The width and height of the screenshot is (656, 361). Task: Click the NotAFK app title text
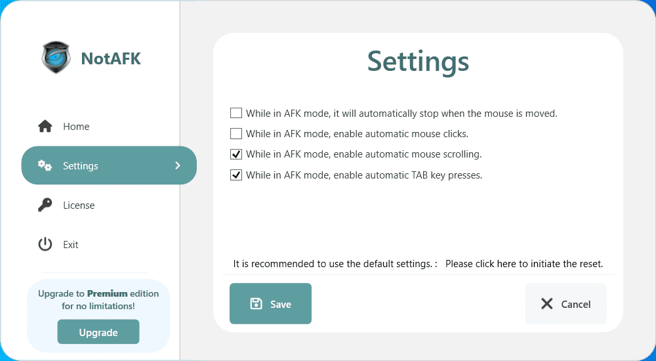(x=111, y=59)
